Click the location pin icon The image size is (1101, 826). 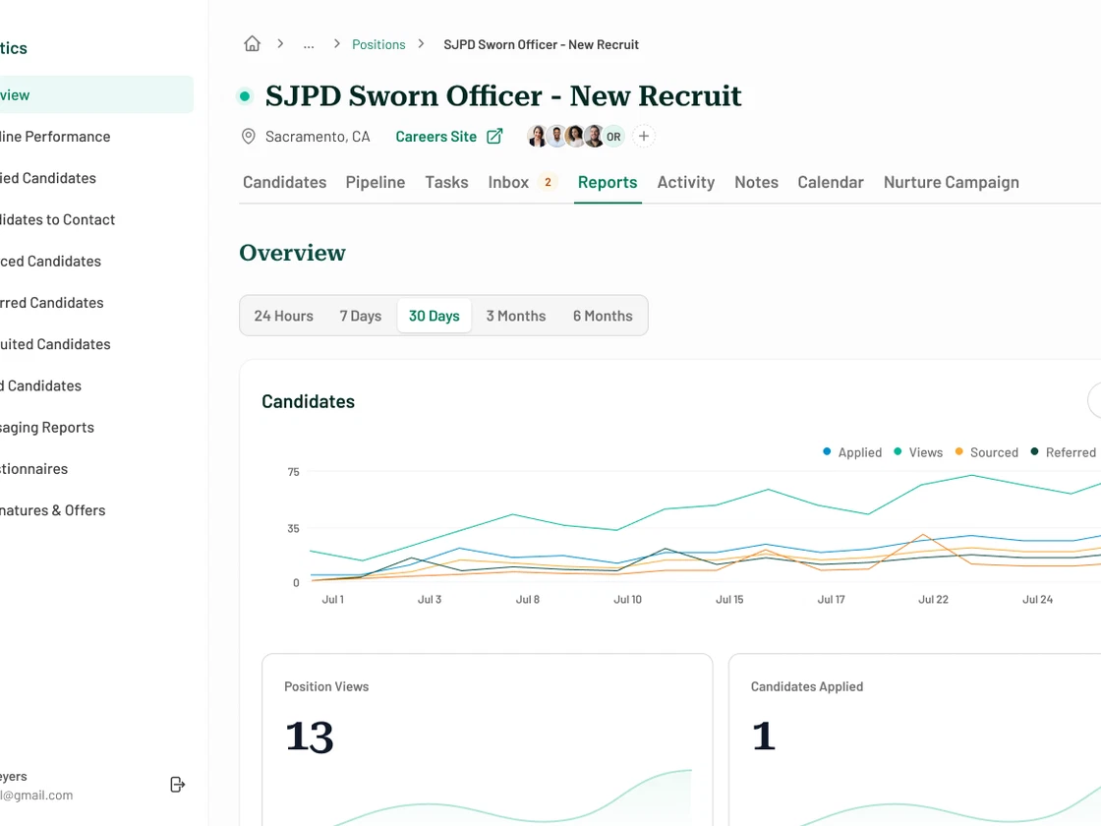click(x=249, y=137)
